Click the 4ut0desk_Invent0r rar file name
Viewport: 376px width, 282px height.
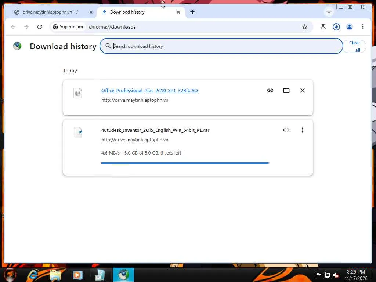(155, 130)
